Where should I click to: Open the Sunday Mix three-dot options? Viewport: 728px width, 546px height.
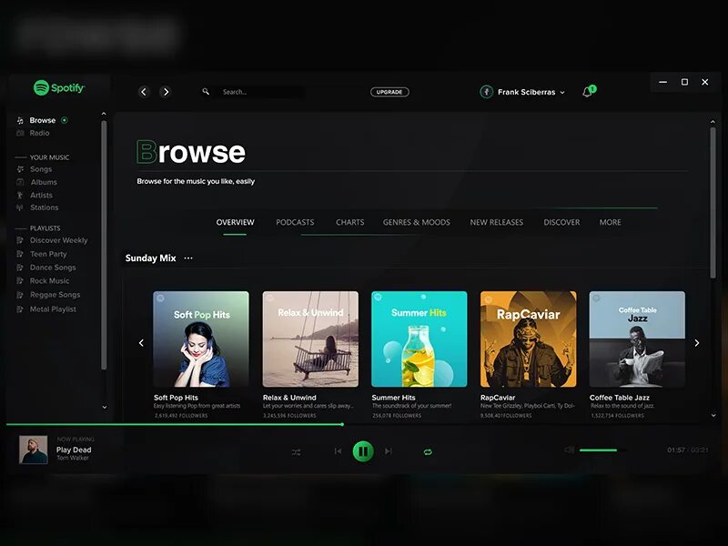pyautogui.click(x=188, y=258)
